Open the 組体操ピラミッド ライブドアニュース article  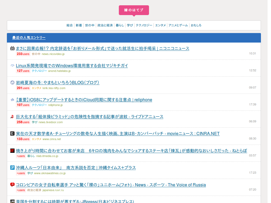click(x=89, y=117)
